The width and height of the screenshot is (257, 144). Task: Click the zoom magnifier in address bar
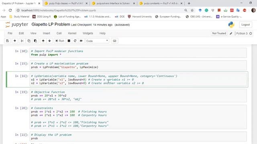click(x=186, y=10)
